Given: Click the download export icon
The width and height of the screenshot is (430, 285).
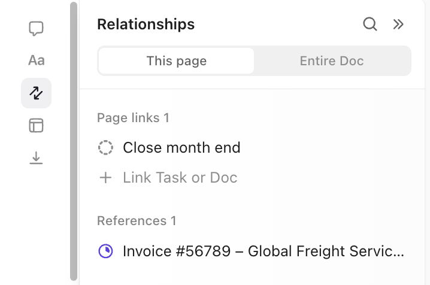Looking at the screenshot, I should point(36,158).
